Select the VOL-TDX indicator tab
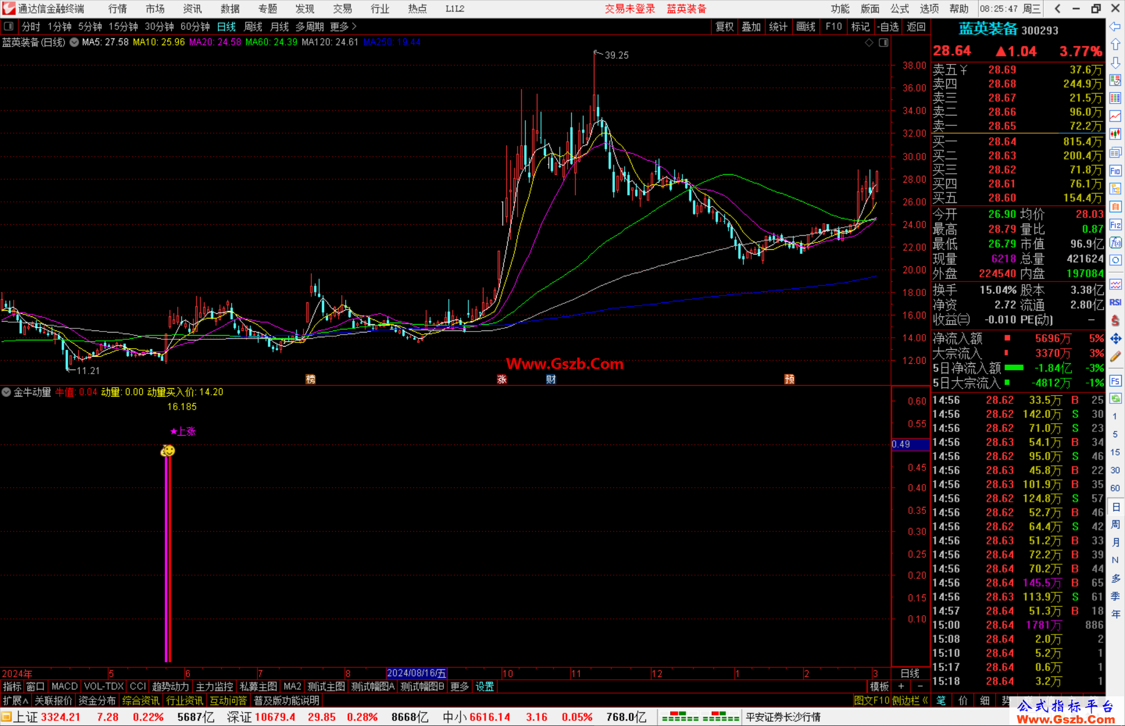This screenshot has width=1125, height=726. point(104,686)
